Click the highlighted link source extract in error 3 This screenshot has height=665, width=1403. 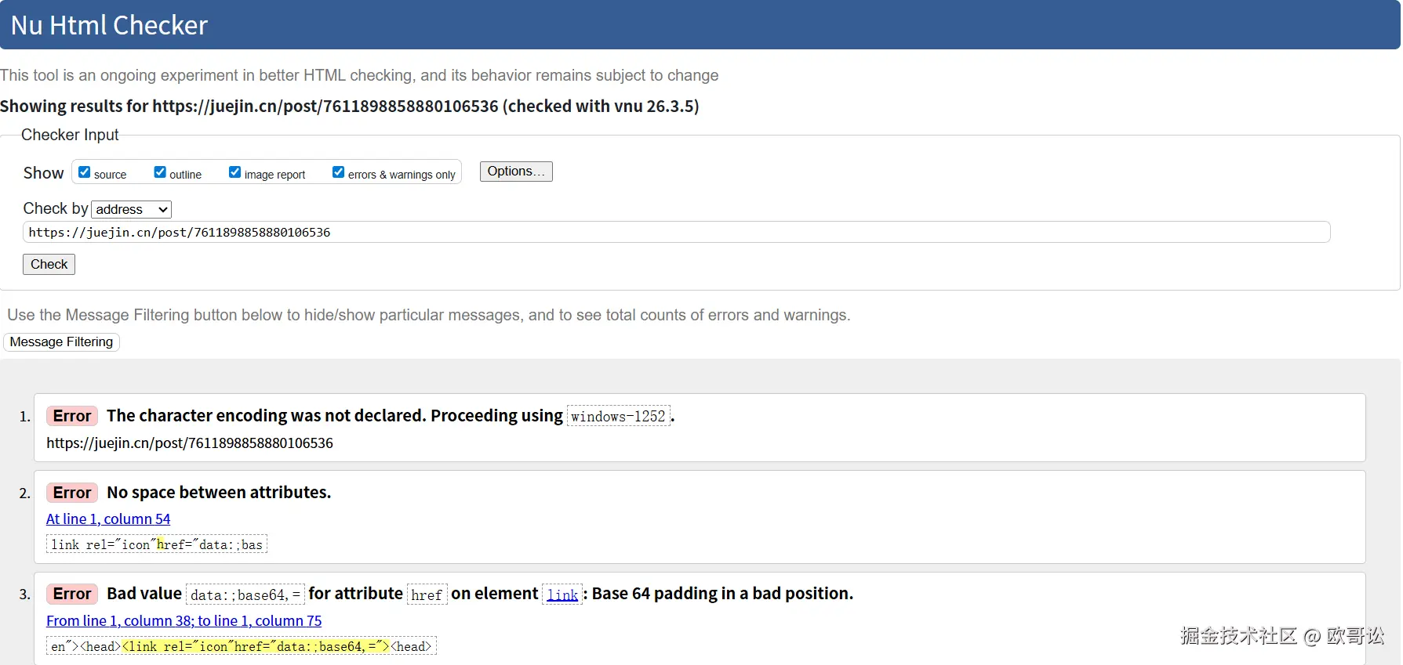(256, 646)
